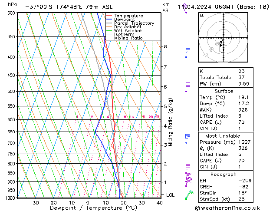Click the Dry Adiabat legend label
The image size is (273, 211).
pyautogui.click(x=128, y=27)
